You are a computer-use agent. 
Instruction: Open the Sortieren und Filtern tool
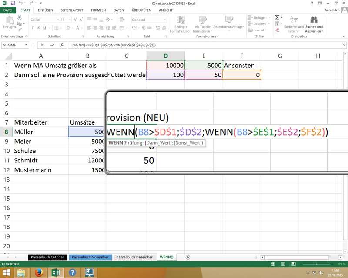click(x=294, y=24)
